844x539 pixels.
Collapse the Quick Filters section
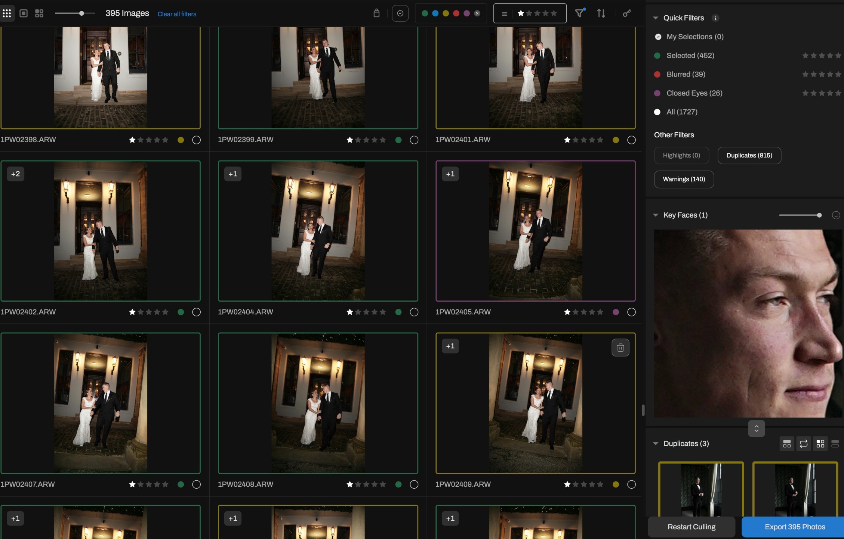point(656,18)
